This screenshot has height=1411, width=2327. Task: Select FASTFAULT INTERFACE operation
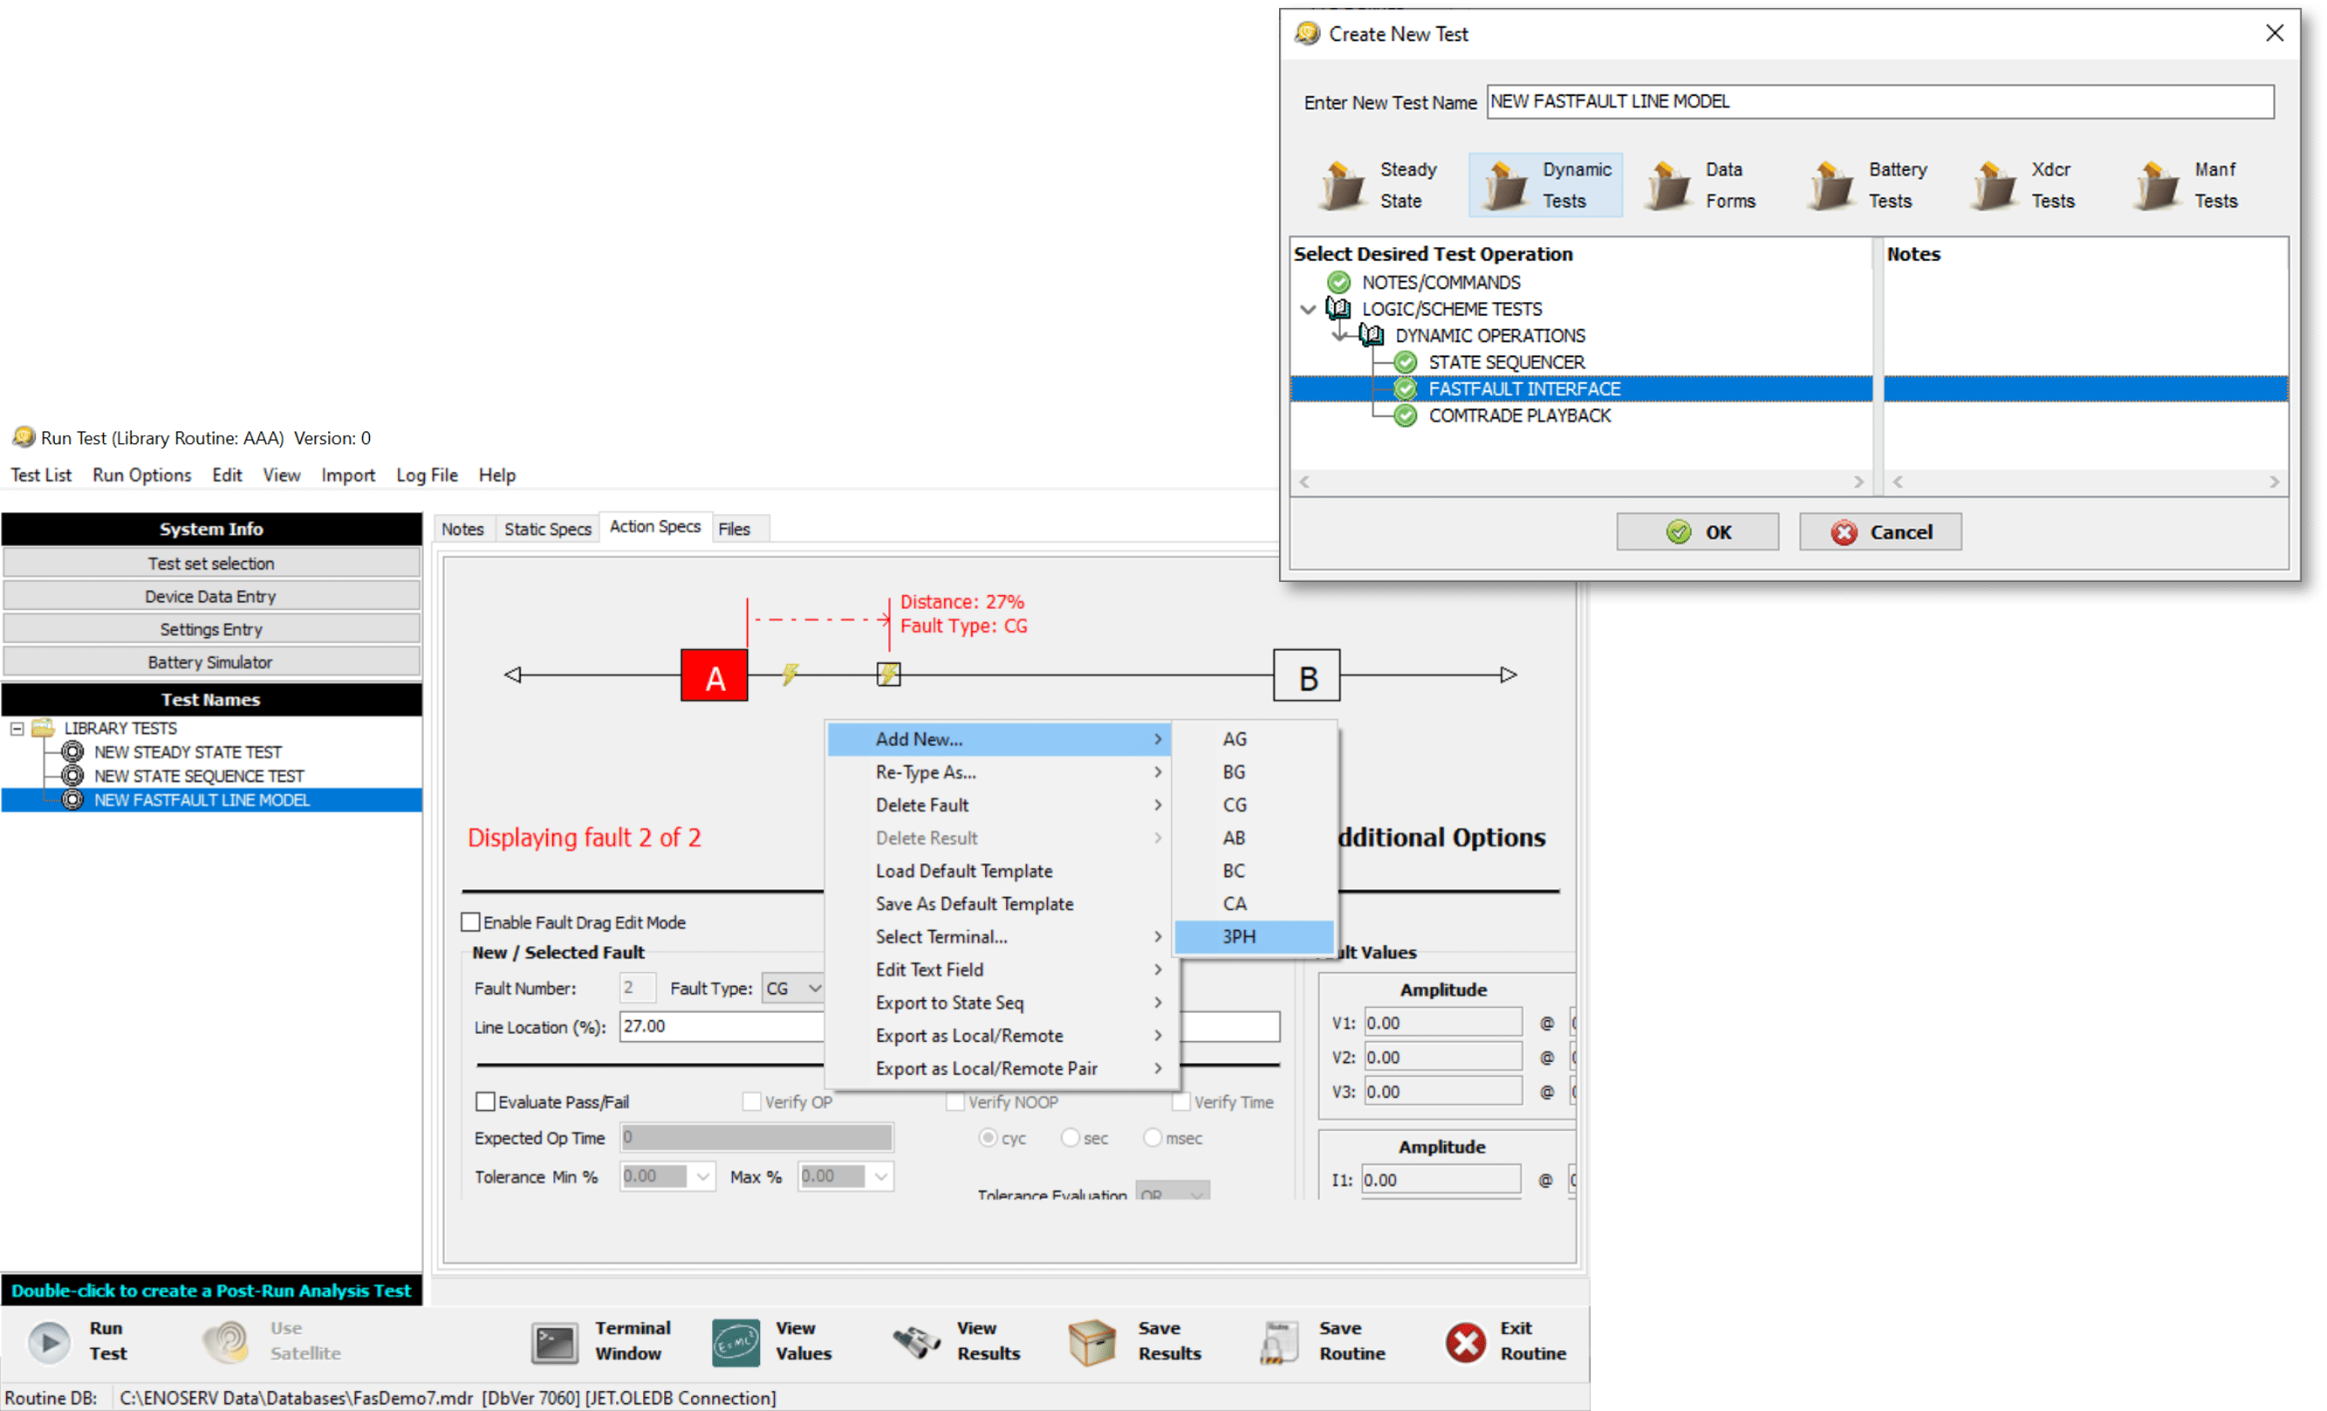click(x=1523, y=389)
